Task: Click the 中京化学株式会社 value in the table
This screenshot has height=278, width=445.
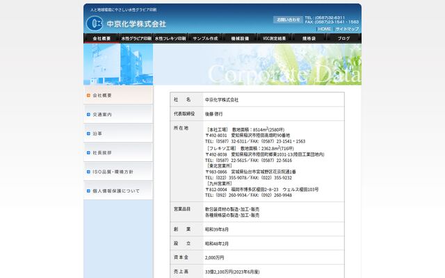Action: (222, 100)
